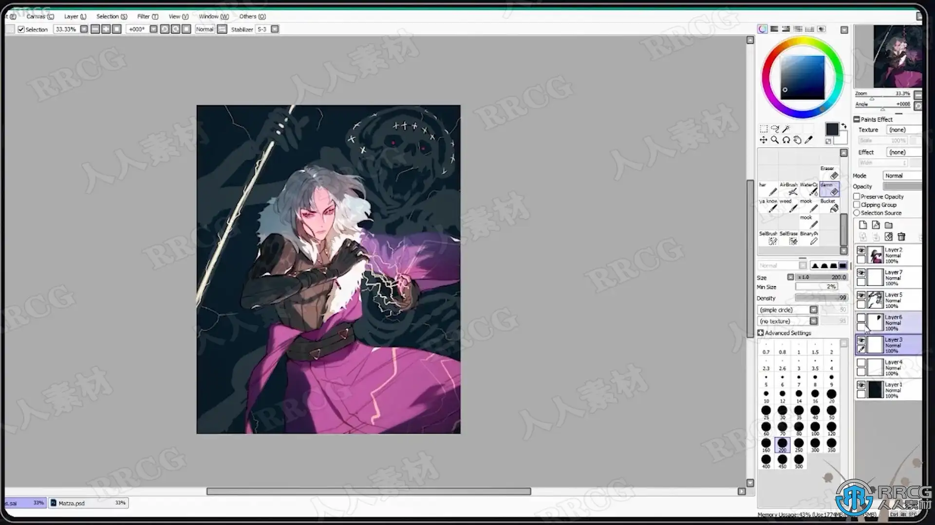This screenshot has width=935, height=525.
Task: Enable Clipping Group
Action: pyautogui.click(x=857, y=205)
